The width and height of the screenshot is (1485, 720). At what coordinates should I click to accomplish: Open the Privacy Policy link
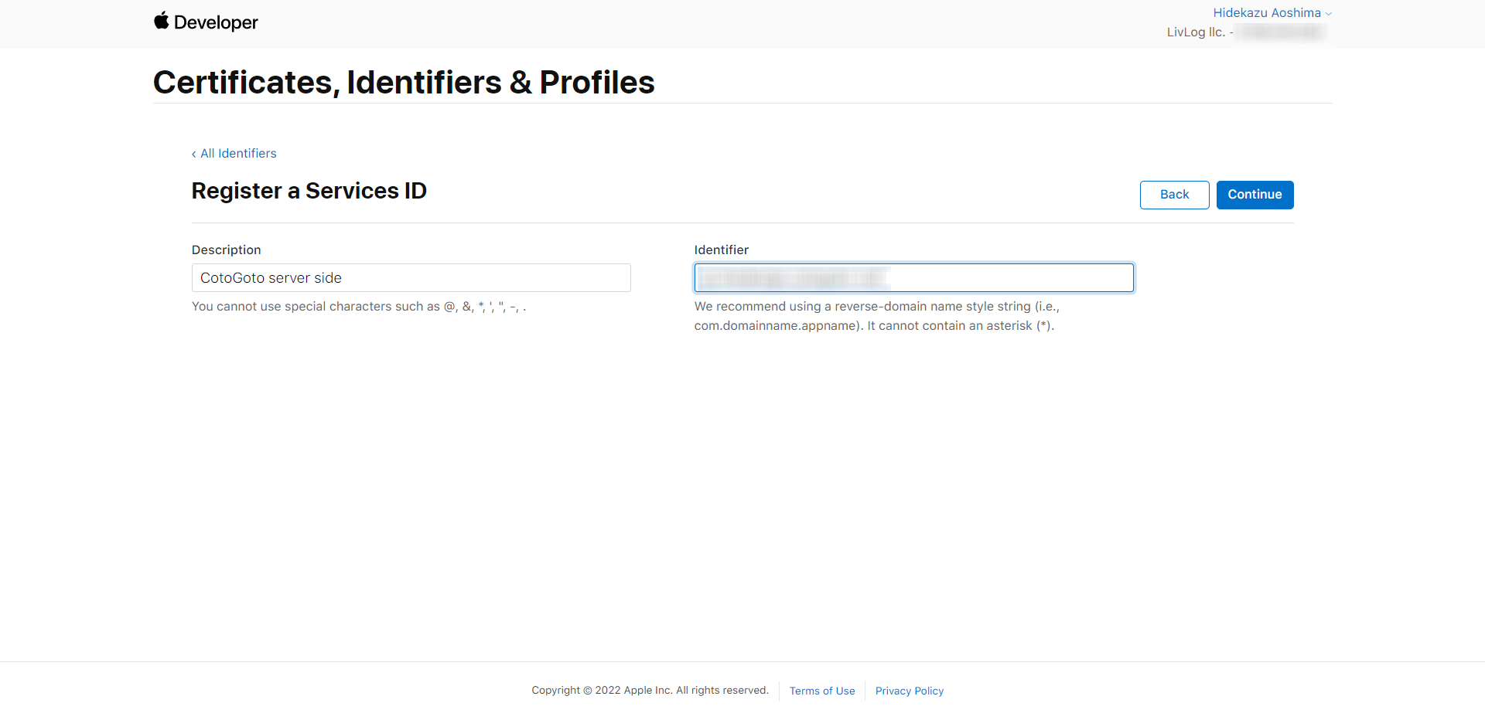[x=909, y=691]
